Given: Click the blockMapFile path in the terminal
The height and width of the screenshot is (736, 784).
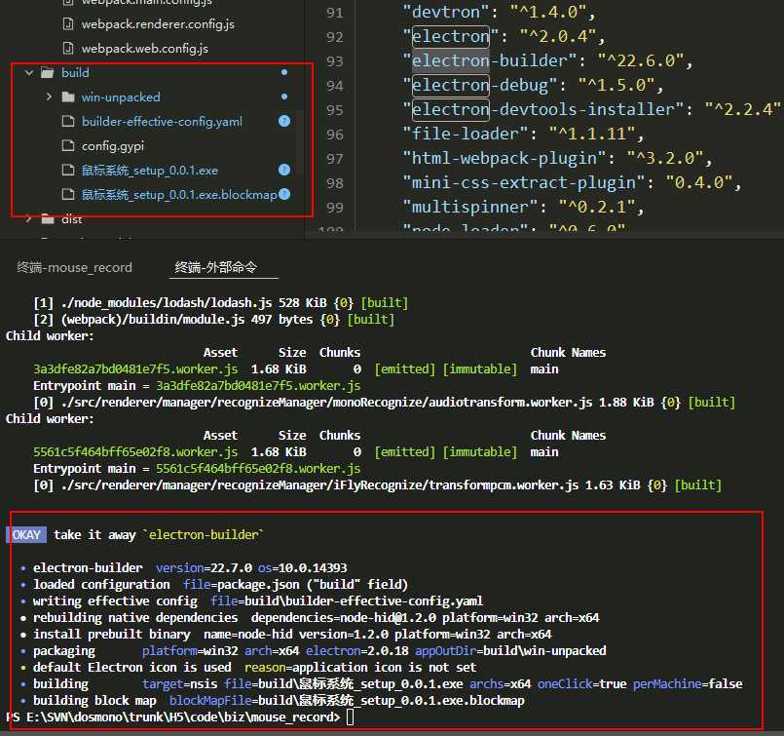Looking at the screenshot, I should [x=347, y=700].
